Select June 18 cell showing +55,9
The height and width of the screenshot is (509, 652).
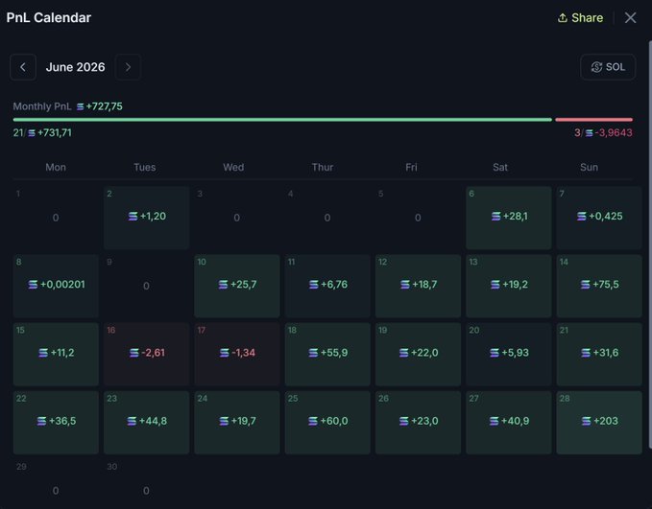[327, 354]
